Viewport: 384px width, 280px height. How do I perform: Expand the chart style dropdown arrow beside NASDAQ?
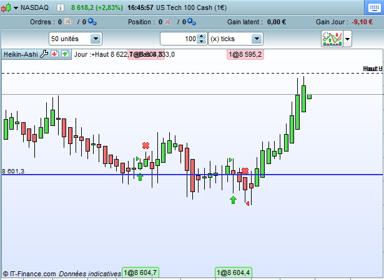[16, 8]
